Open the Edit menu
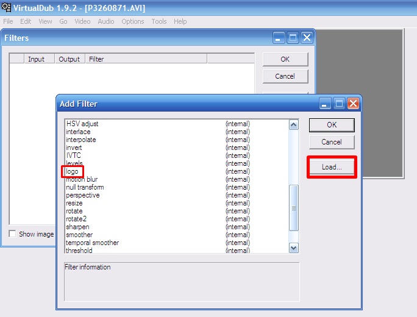Image resolution: width=417 pixels, height=317 pixels. pos(26,21)
